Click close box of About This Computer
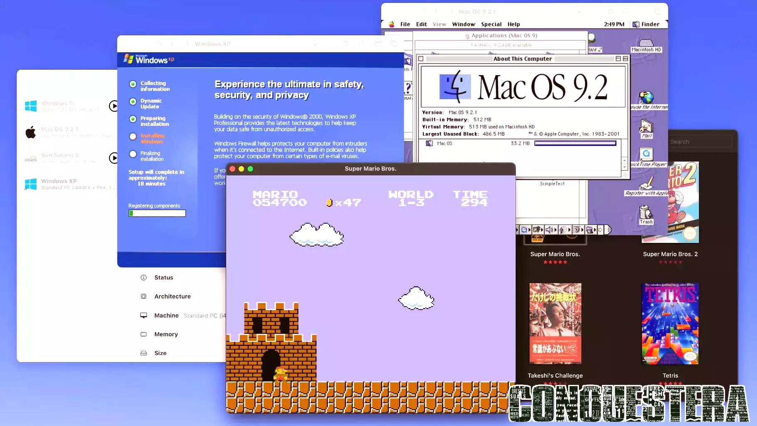This screenshot has height=426, width=757. pos(421,59)
